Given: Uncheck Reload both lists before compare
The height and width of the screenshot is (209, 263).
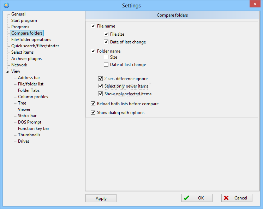Looking at the screenshot, I should 93,104.
